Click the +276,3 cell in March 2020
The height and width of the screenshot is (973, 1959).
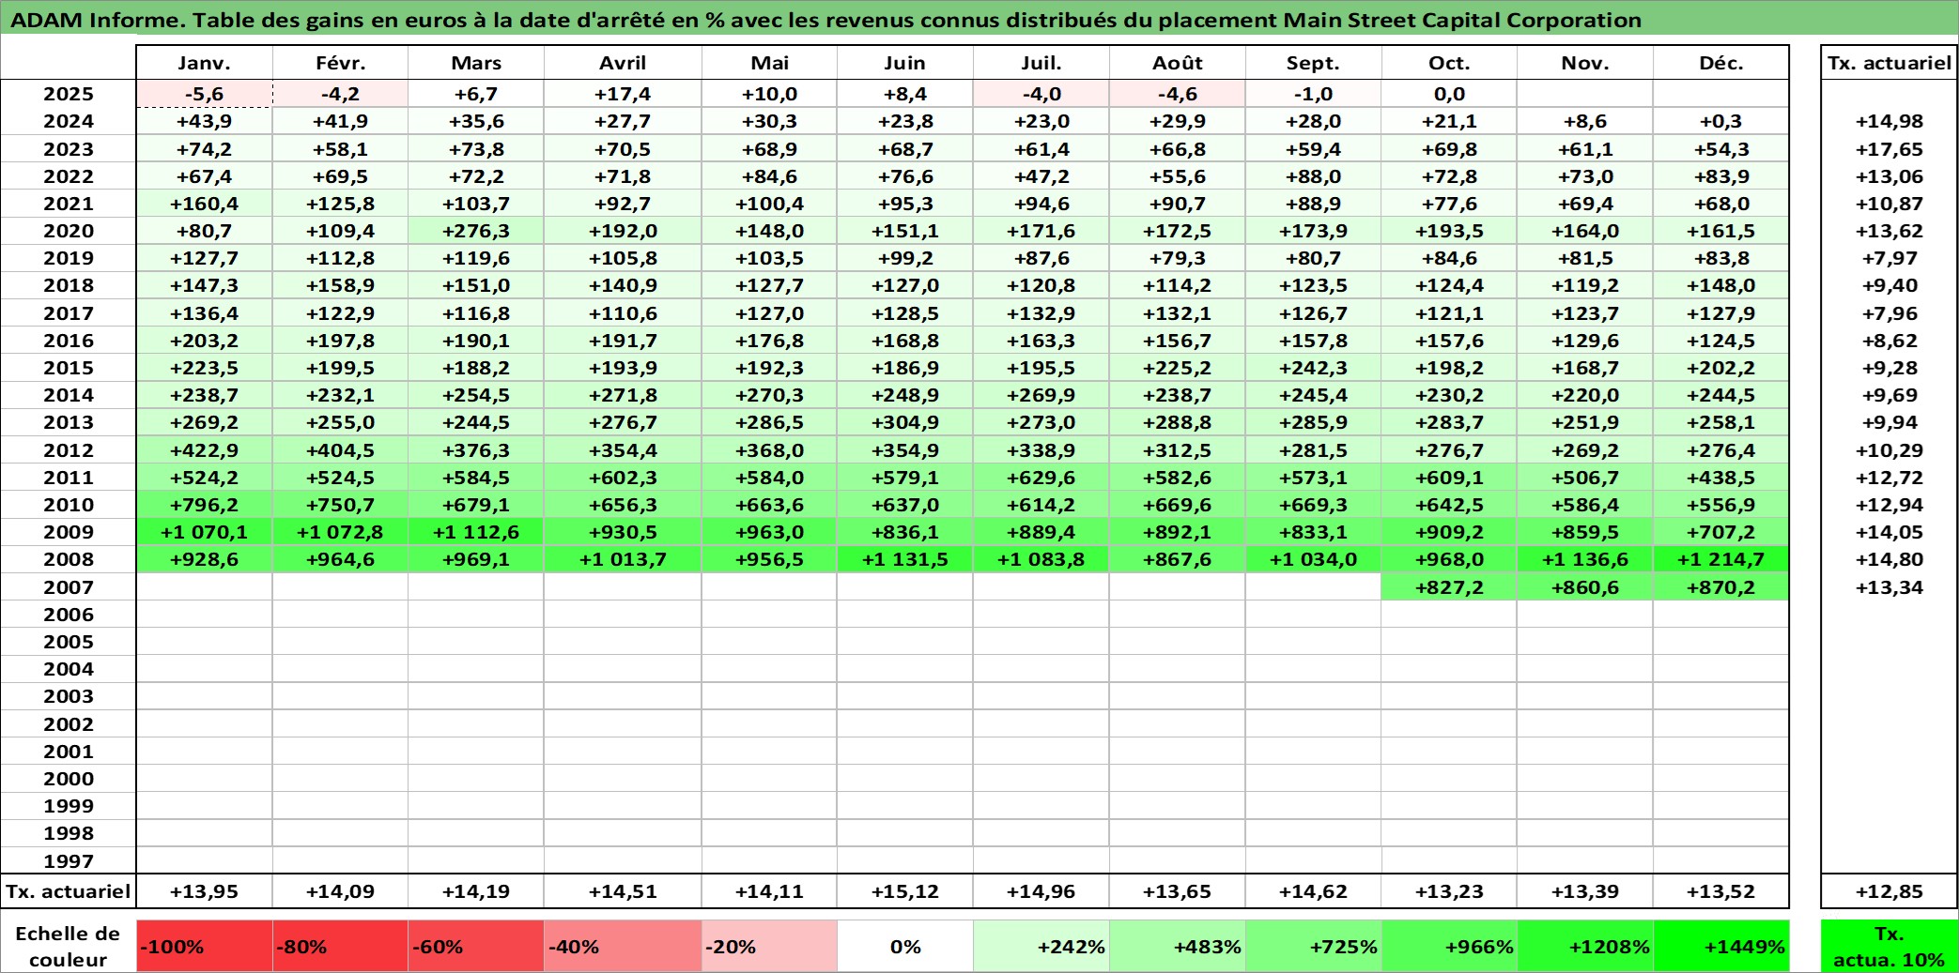pos(476,231)
